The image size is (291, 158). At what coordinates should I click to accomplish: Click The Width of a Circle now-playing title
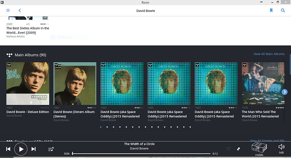point(139,144)
